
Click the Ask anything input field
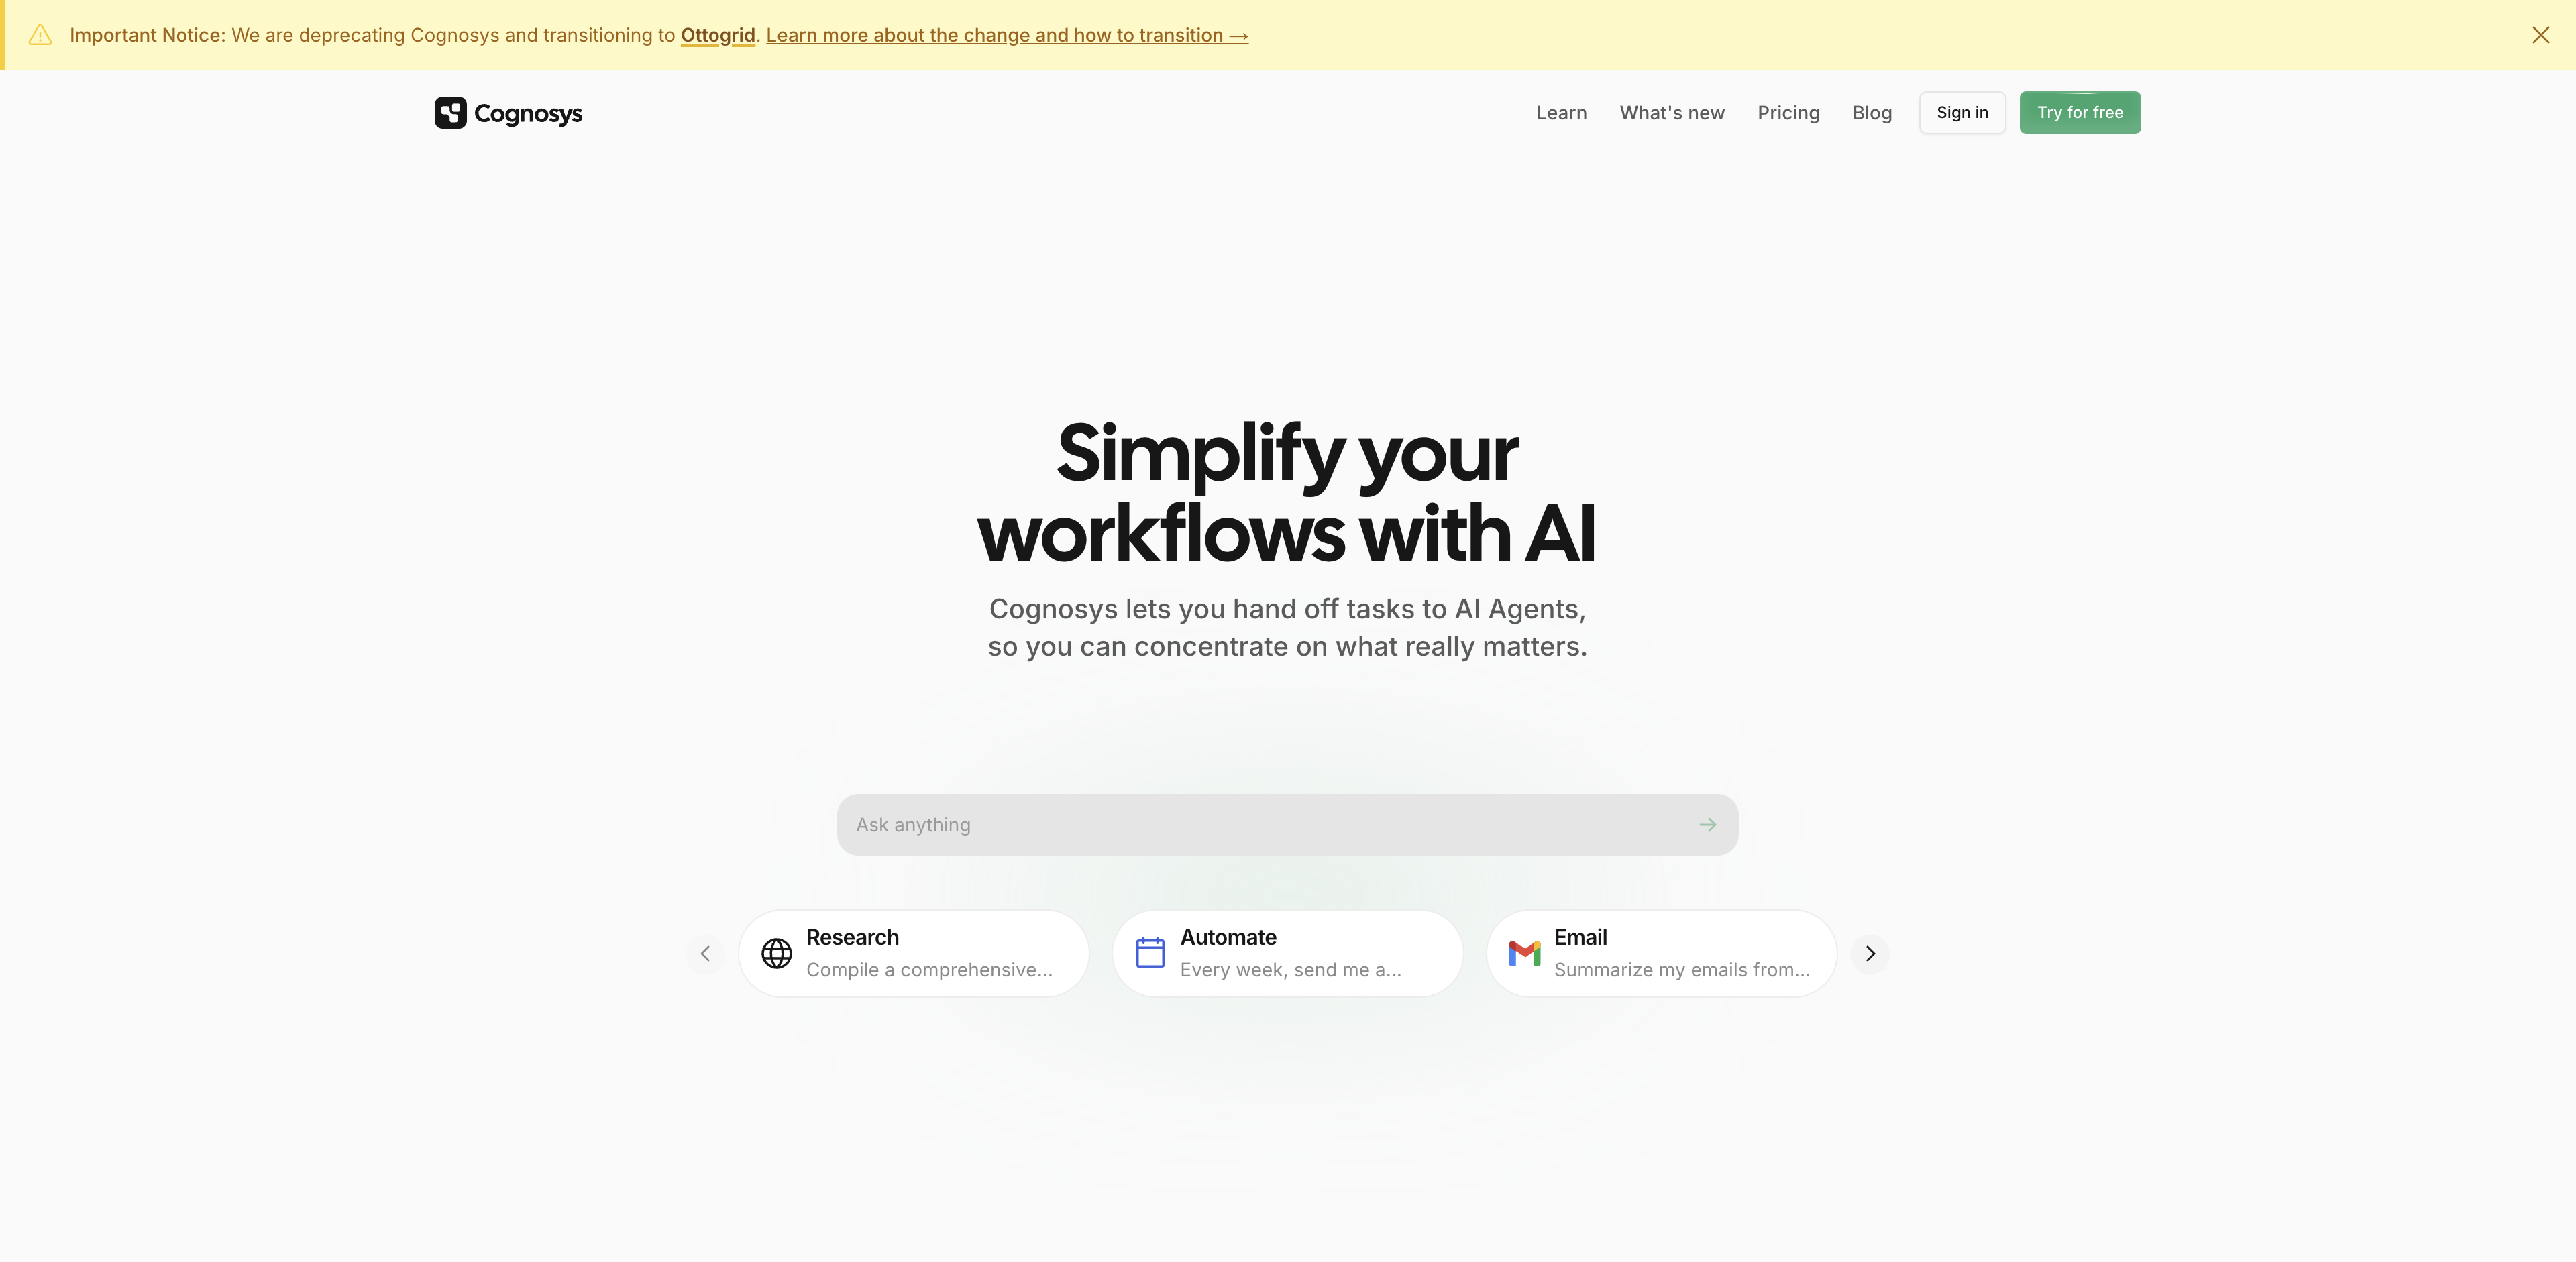click(1288, 823)
